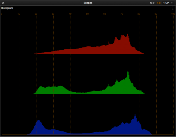Click the 50 scale marker

click(87, 14)
